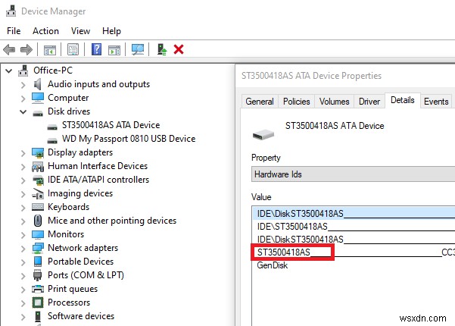This screenshot has width=455, height=326.
Task: Switch to the Policies tab
Action: [296, 102]
